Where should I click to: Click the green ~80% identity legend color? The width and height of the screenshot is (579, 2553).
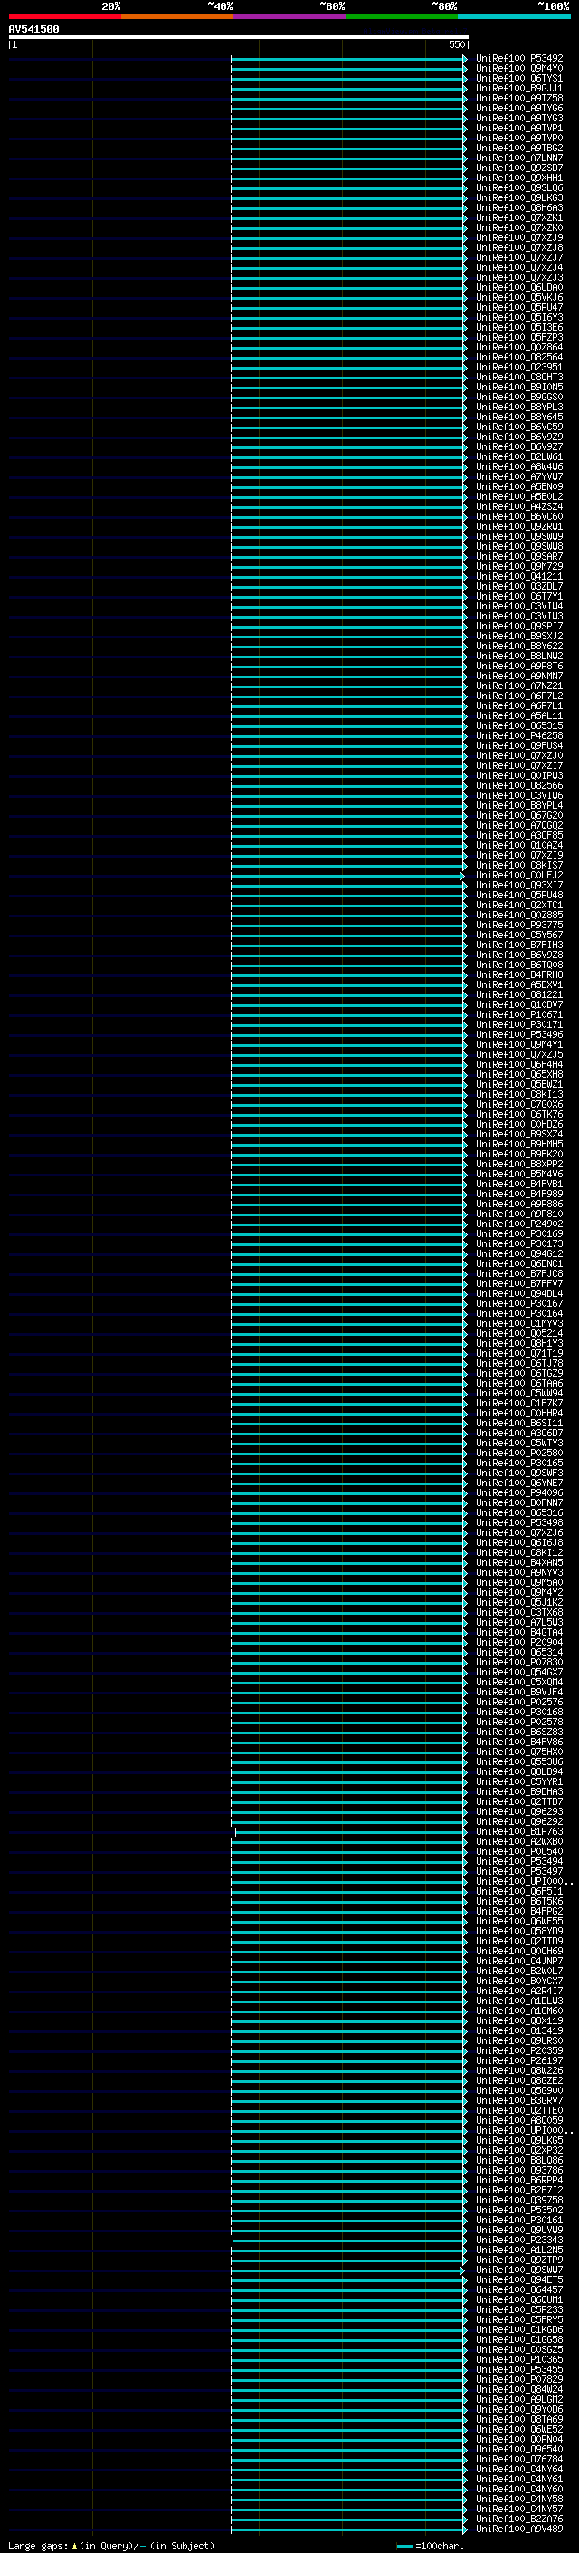pos(402,16)
